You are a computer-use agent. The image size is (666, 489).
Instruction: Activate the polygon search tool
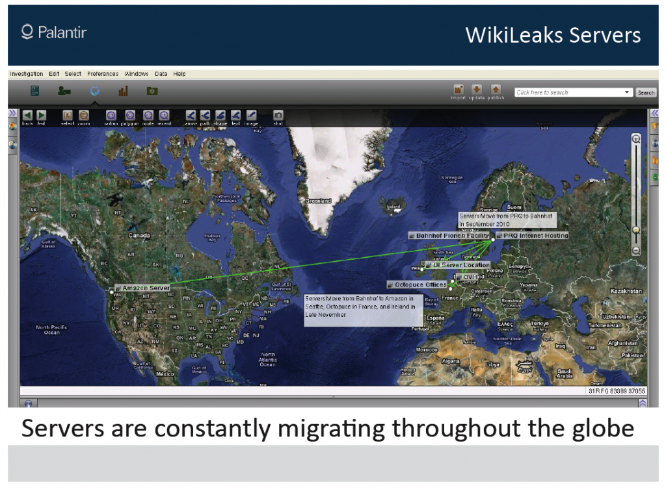tap(130, 115)
